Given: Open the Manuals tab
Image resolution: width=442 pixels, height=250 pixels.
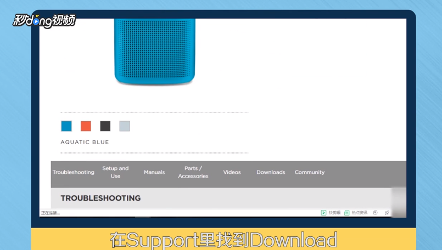Looking at the screenshot, I should (x=154, y=172).
